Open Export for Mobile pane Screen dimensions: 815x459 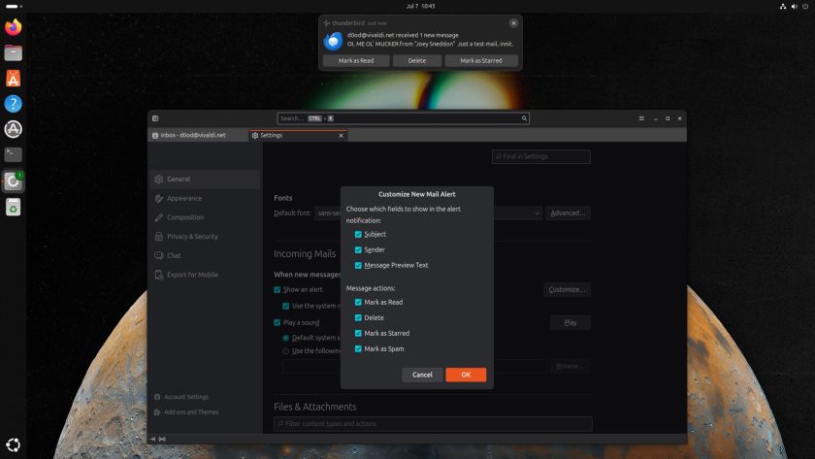tap(205, 275)
